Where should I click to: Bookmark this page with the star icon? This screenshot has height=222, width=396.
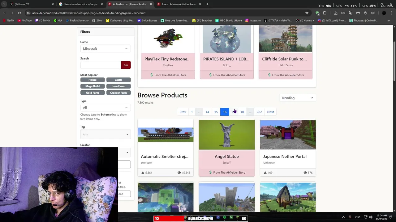(x=307, y=13)
